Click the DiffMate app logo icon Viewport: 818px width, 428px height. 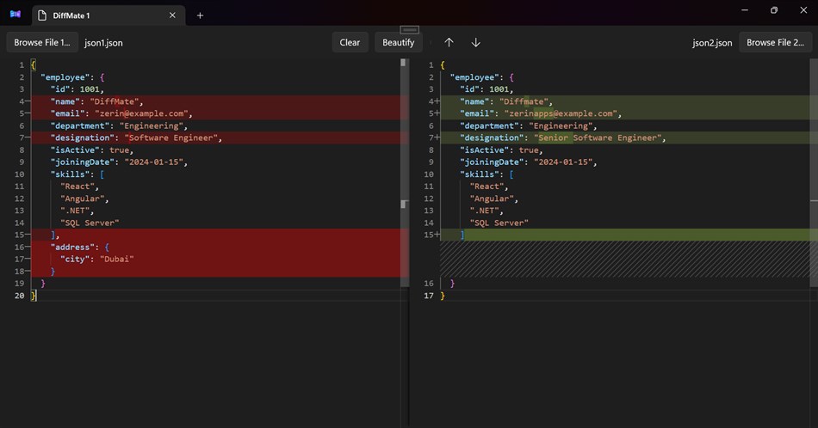[x=15, y=14]
